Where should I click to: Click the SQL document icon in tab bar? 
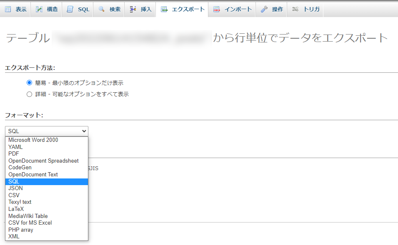pyautogui.click(x=70, y=9)
